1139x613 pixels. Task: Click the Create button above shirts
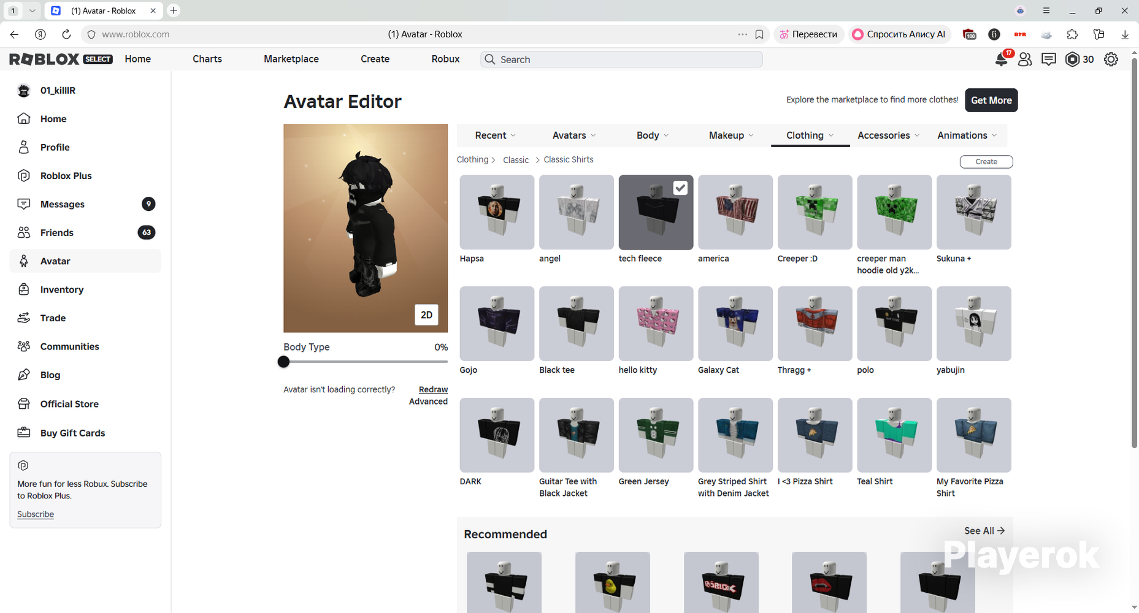point(986,162)
